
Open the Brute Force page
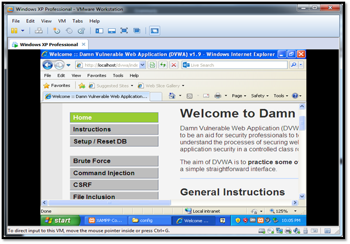[x=114, y=161]
